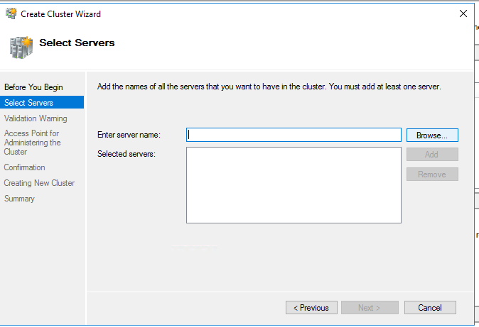This screenshot has width=479, height=327.
Task: Select the highlighted Select Servers step
Action: click(x=28, y=103)
